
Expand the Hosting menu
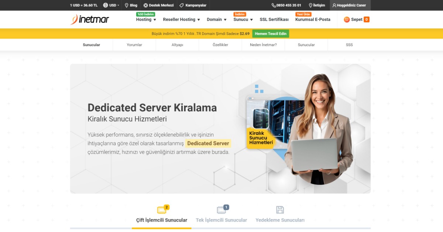coord(146,20)
